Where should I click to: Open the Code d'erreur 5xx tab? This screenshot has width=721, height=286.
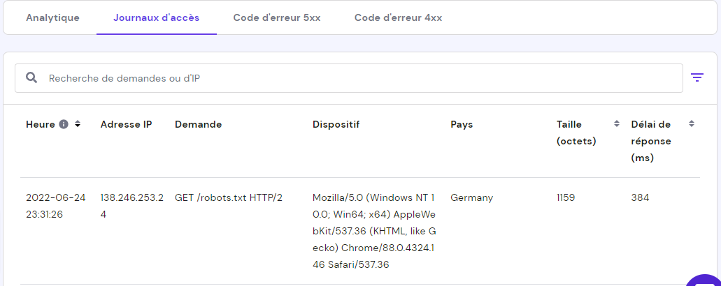point(277,18)
